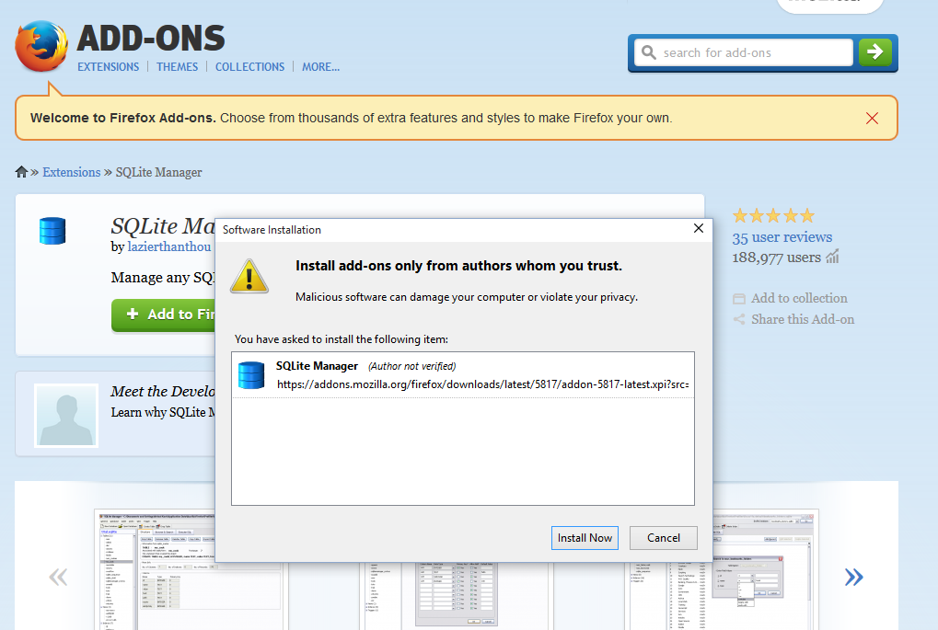The height and width of the screenshot is (630, 938).
Task: Click the Firefox logo in the header
Action: coord(41,47)
